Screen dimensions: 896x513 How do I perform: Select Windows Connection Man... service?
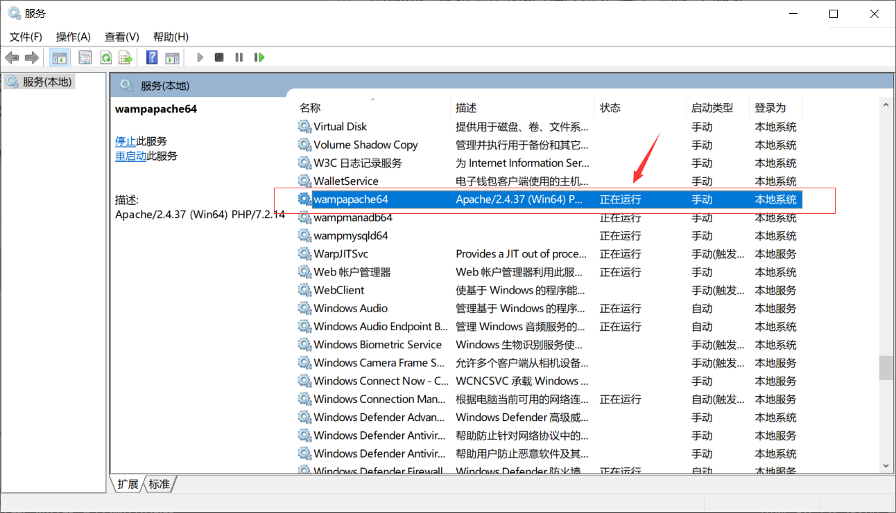coord(380,399)
